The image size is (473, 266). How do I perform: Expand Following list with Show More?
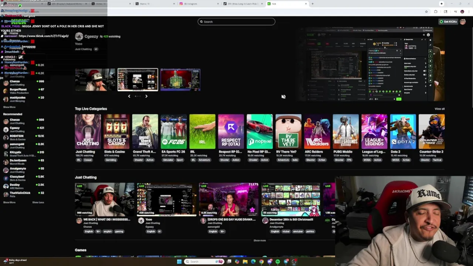point(9,107)
